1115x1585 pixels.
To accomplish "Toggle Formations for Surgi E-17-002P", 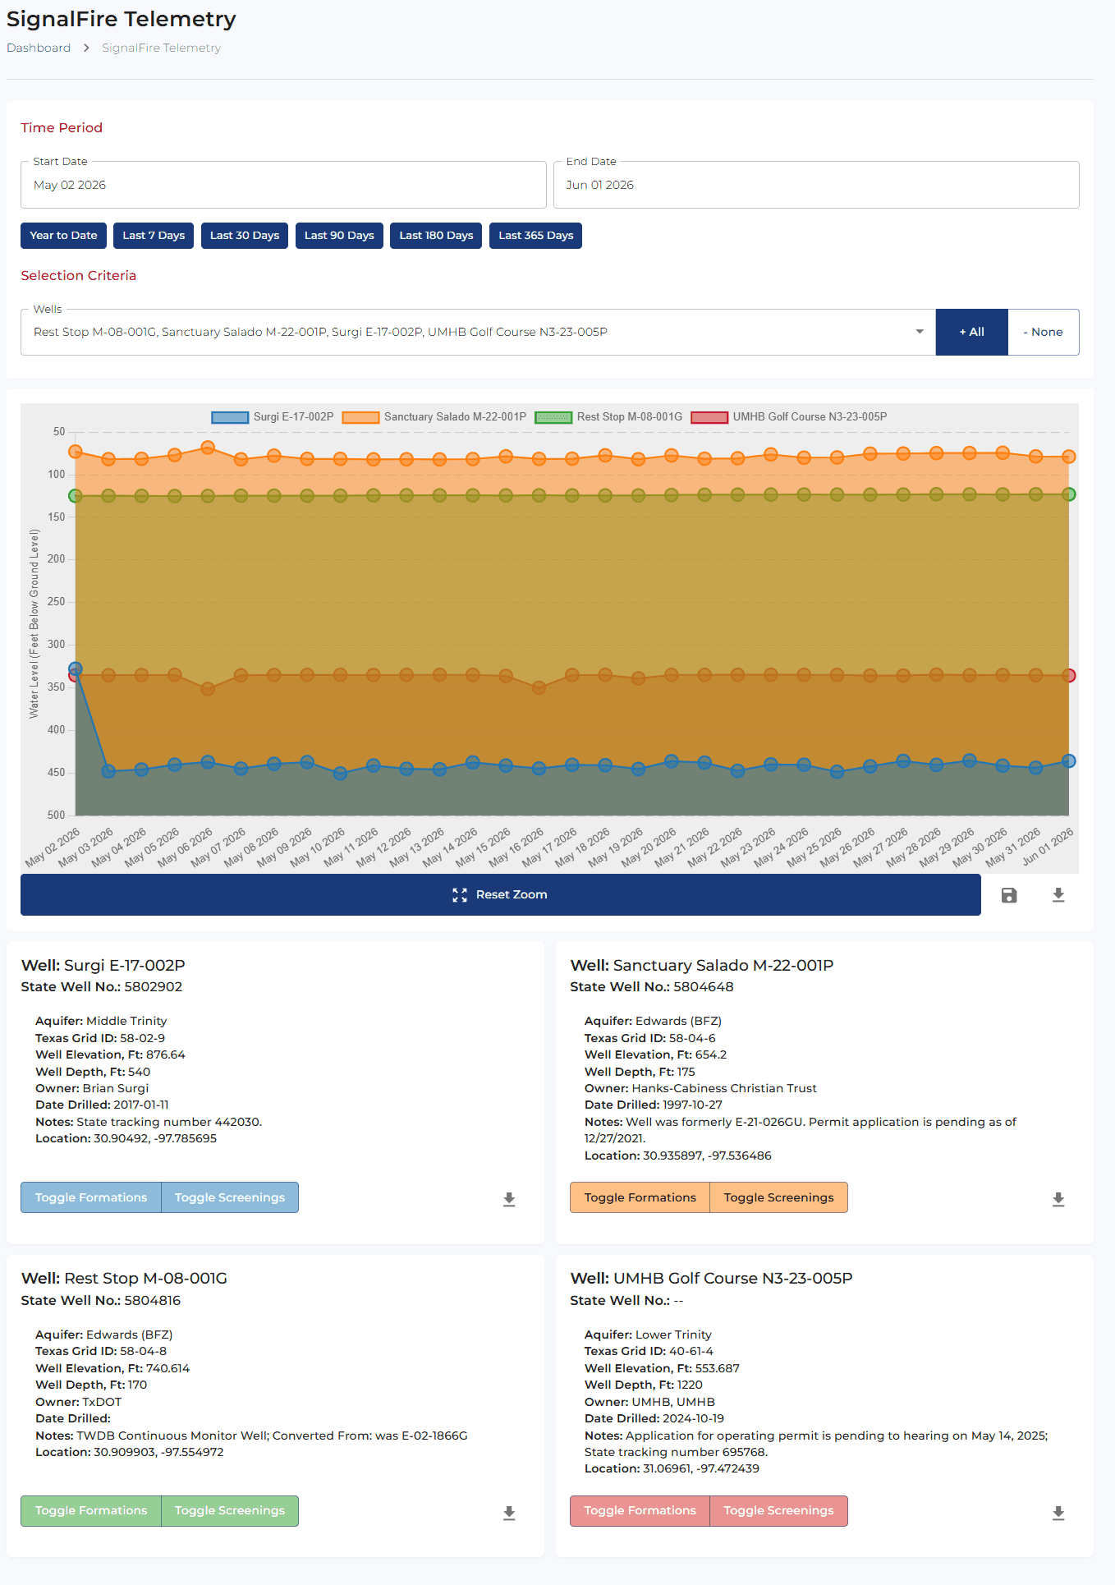I will (91, 1197).
